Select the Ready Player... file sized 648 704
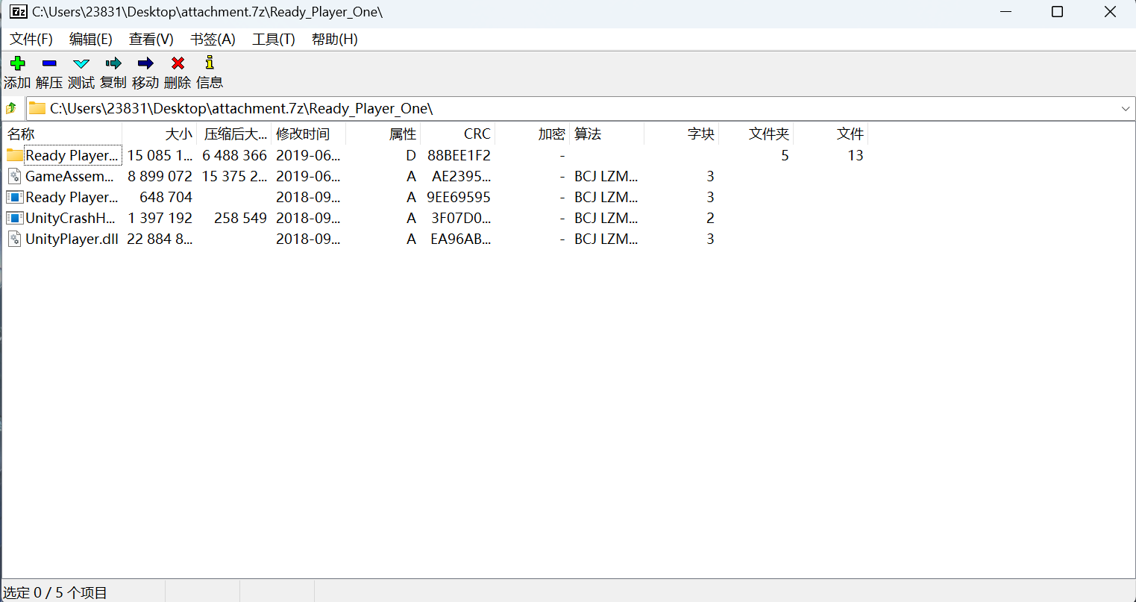 pos(72,197)
